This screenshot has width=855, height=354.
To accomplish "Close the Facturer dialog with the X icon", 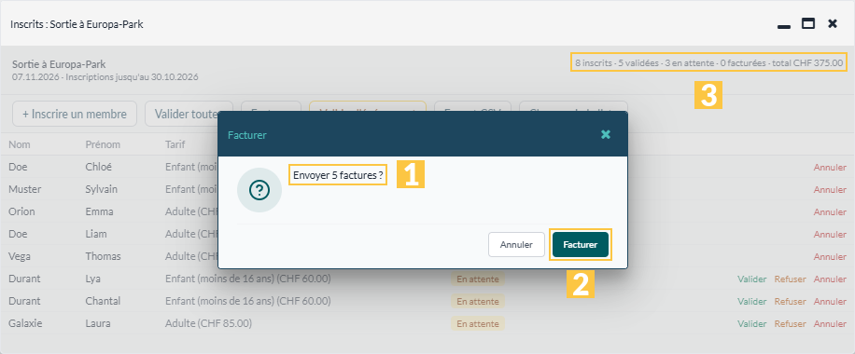I will tap(605, 134).
